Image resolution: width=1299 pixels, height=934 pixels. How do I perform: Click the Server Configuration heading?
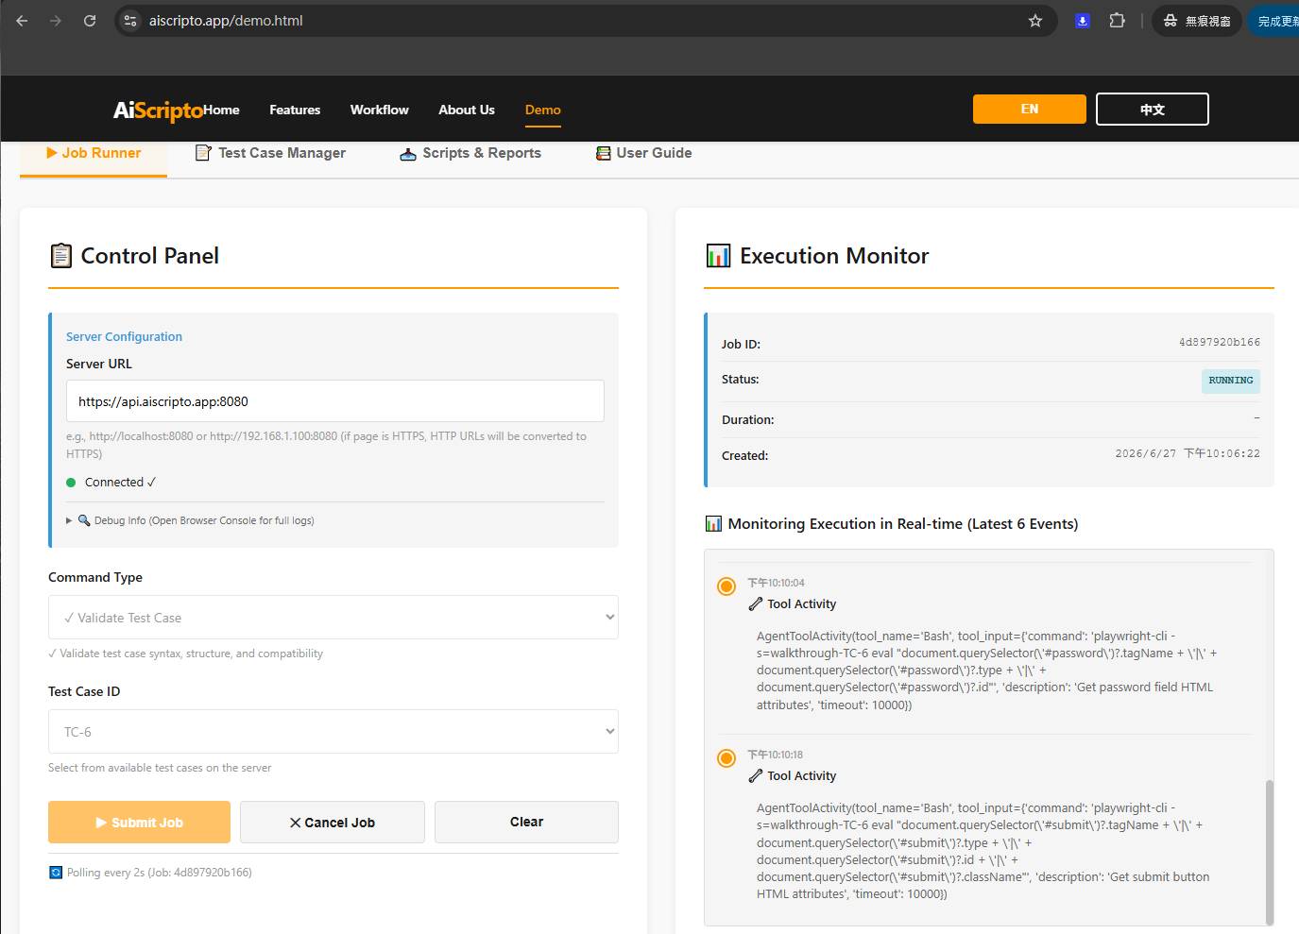tap(124, 336)
